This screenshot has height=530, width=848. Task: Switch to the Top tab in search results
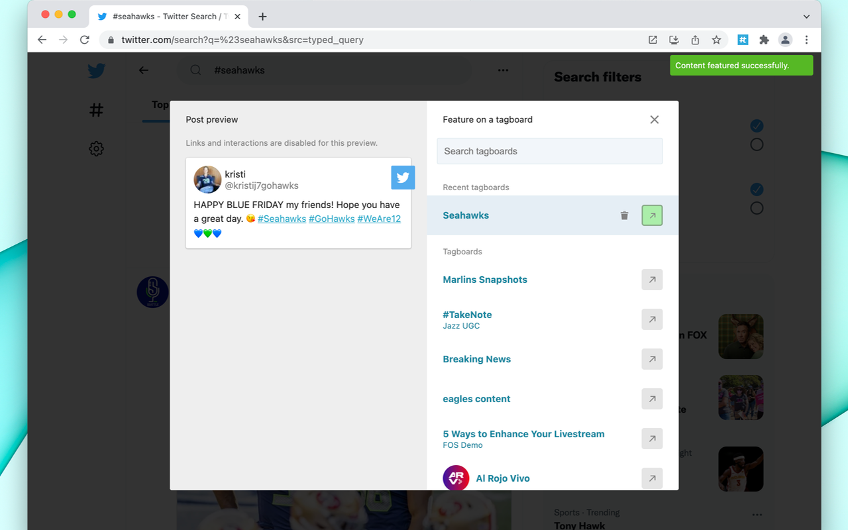coord(159,105)
